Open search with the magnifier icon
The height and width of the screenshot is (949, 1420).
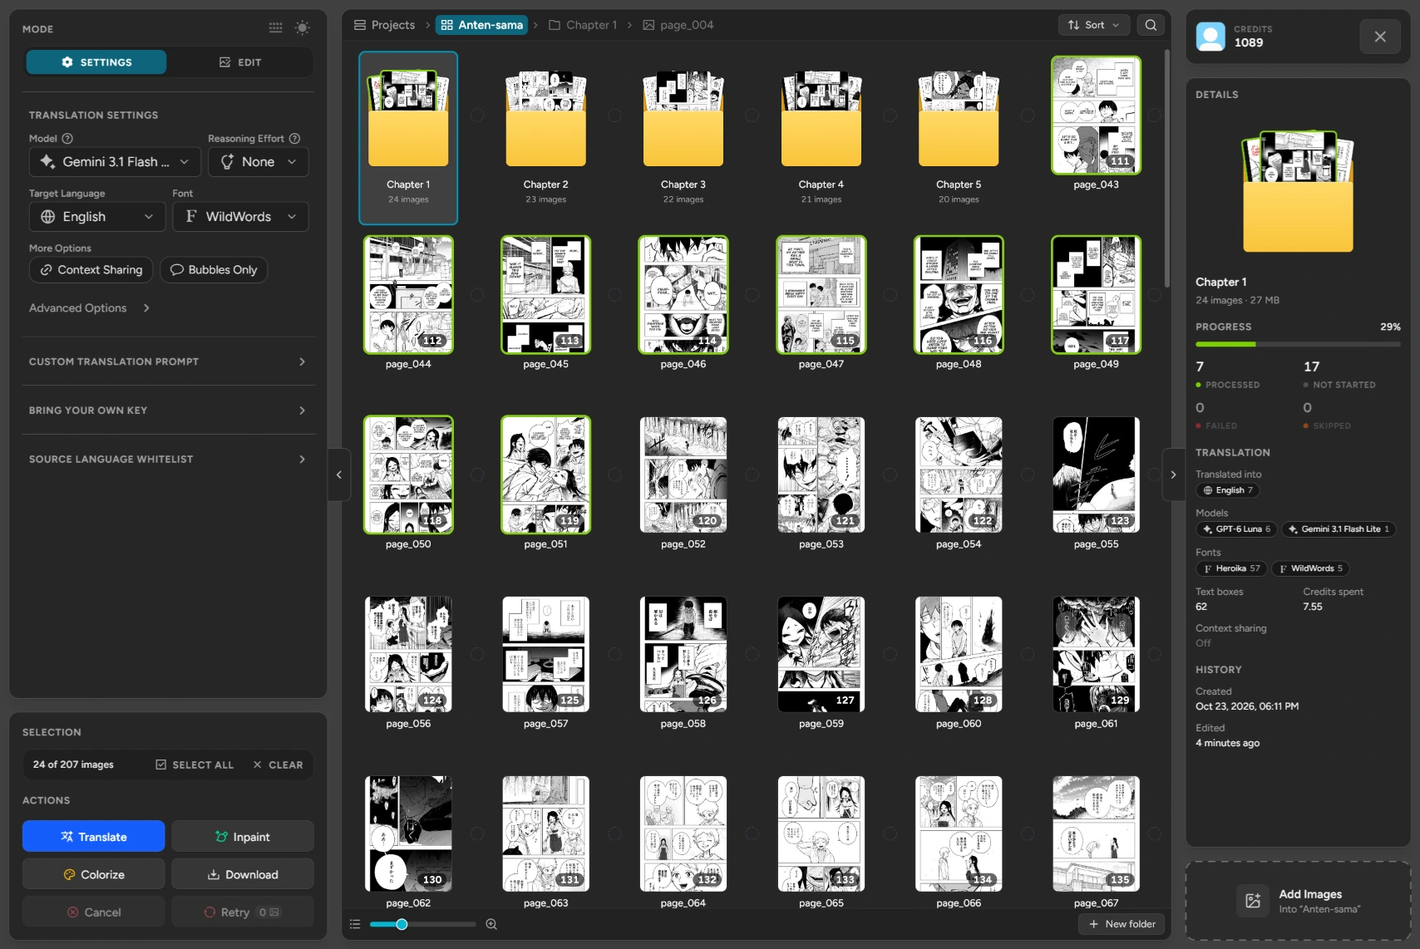1151,25
